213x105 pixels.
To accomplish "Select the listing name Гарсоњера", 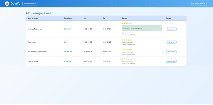I will [32, 42].
